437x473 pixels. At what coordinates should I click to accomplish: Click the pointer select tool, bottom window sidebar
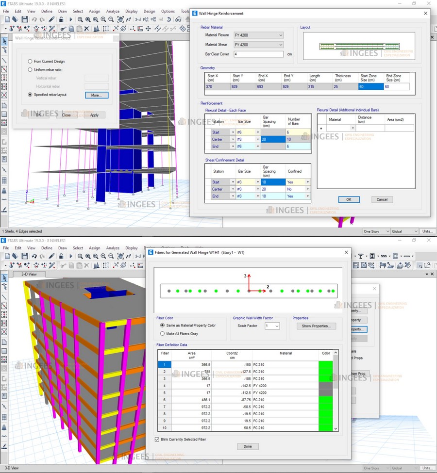tap(4, 277)
